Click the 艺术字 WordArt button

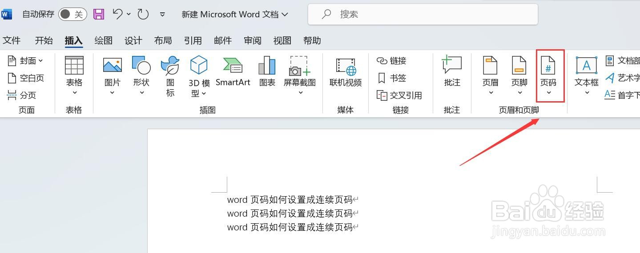(x=622, y=78)
